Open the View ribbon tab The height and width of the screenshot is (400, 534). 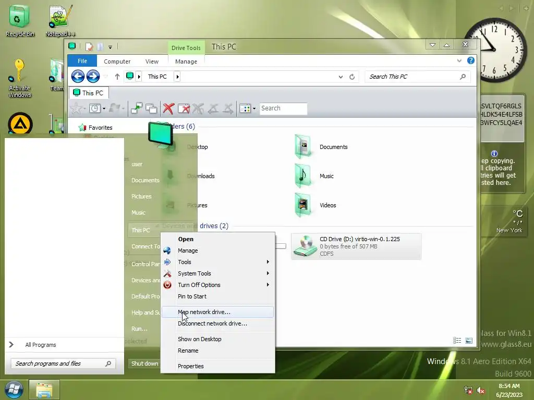152,61
